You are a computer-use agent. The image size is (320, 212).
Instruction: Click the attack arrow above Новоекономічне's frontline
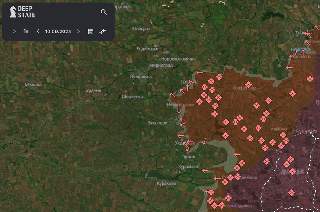tap(199, 73)
